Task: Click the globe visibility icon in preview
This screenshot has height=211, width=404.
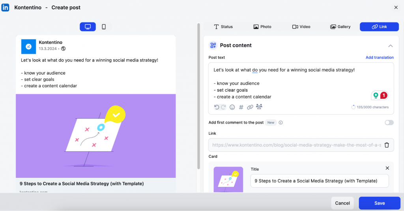Action: [x=63, y=49]
